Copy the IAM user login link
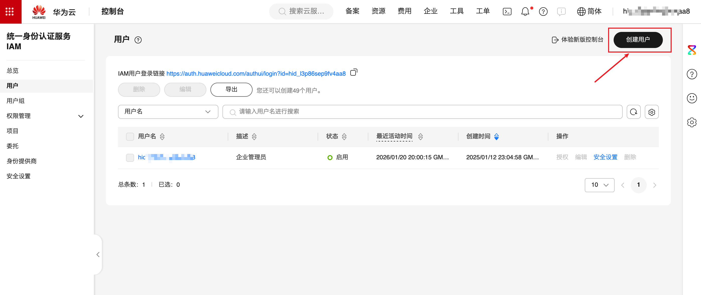 (x=354, y=72)
